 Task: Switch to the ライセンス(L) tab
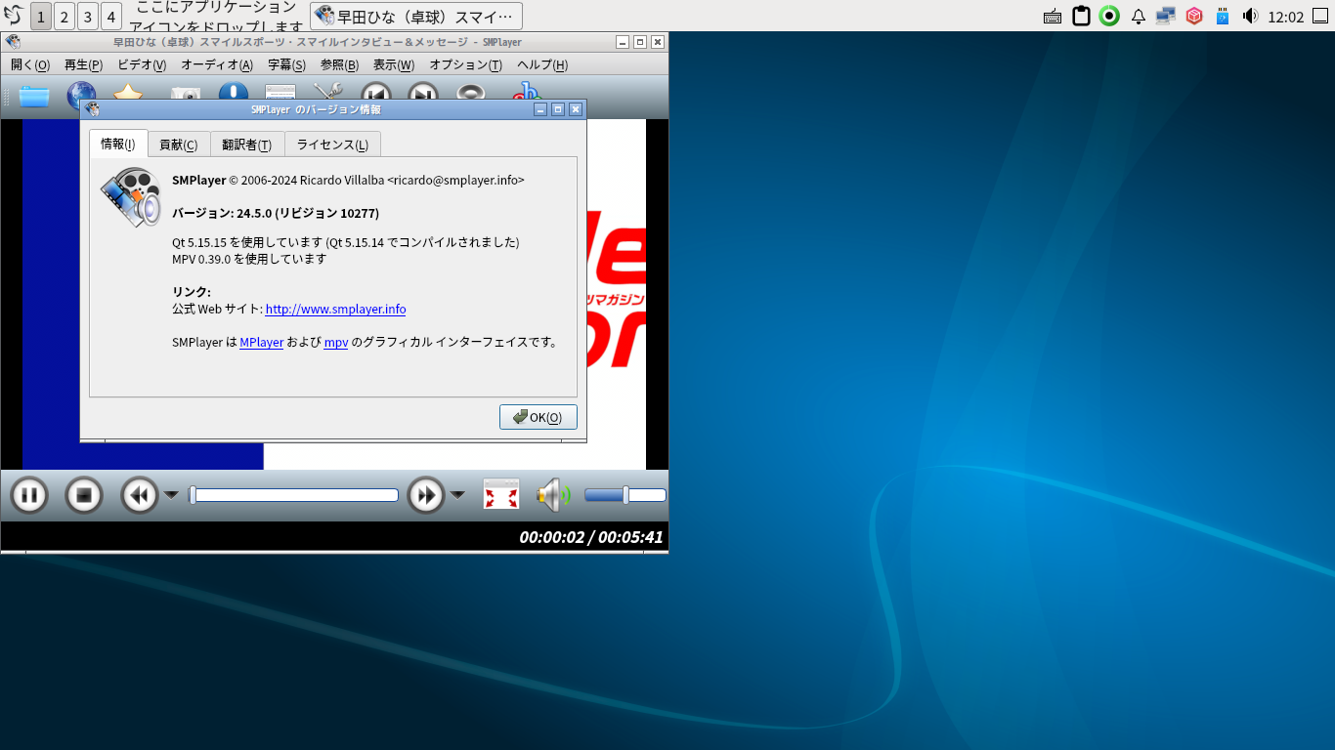pyautogui.click(x=332, y=145)
